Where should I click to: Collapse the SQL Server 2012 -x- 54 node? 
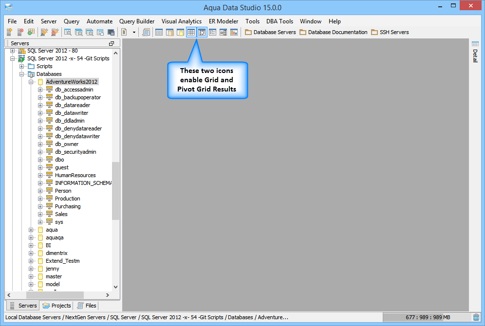pos(12,58)
